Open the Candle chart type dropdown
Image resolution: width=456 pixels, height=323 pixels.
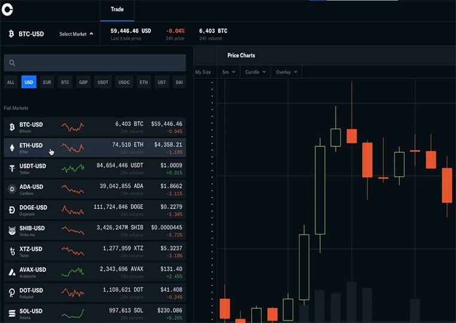point(255,72)
